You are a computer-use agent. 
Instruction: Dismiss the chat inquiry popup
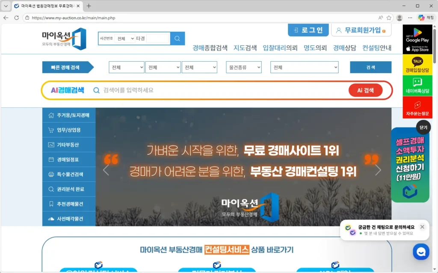422,227
